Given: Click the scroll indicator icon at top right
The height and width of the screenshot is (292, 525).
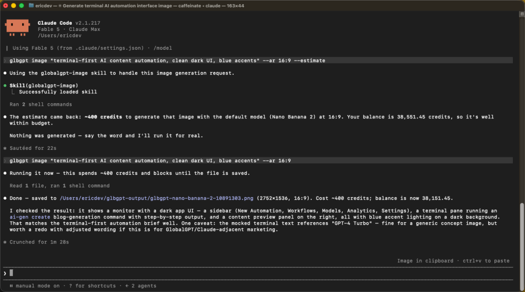Looking at the screenshot, I should (x=521, y=14).
